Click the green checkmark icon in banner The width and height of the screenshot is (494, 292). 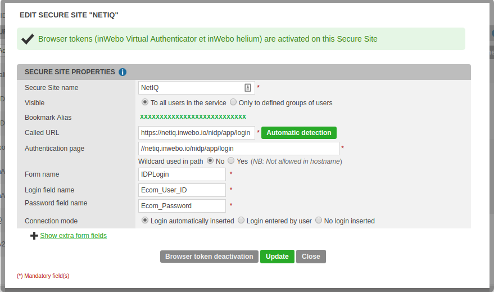(x=28, y=39)
